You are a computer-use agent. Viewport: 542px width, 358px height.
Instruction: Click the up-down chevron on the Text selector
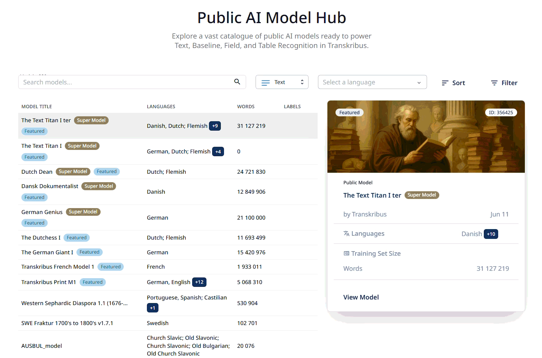point(302,82)
